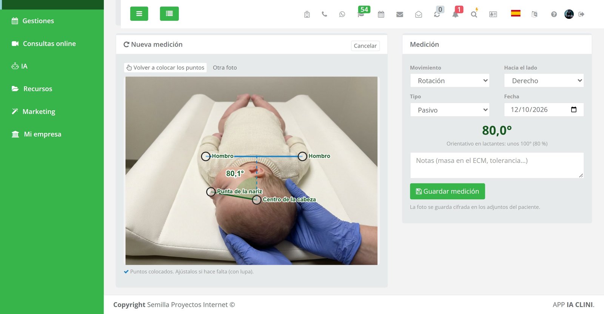Click the Puntos colocados status message
The image size is (604, 314).
pyautogui.click(x=189, y=272)
